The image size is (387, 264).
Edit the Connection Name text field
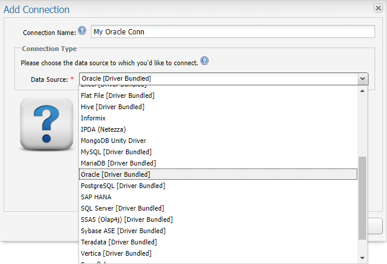232,31
